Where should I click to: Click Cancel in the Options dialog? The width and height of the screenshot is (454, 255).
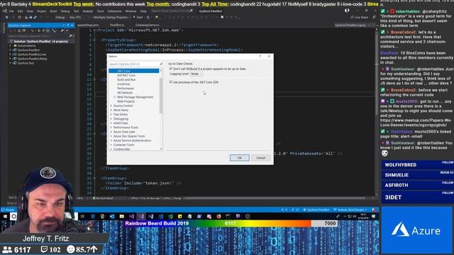coord(260,157)
